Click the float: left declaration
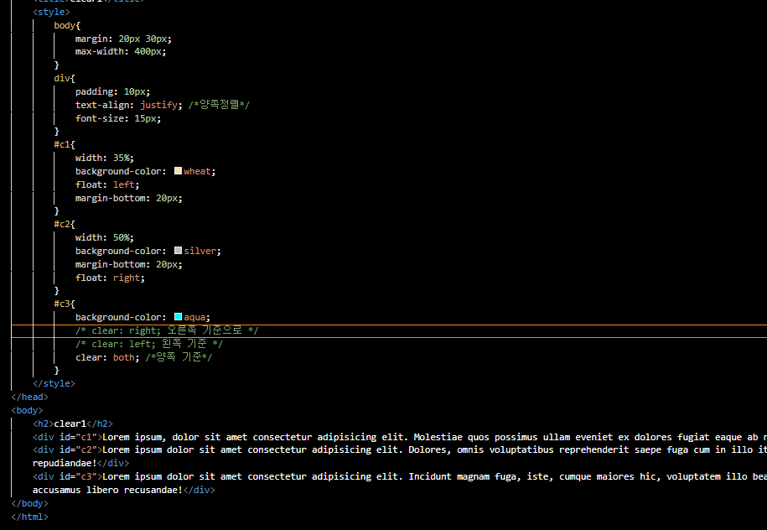The image size is (767, 530). click(x=107, y=184)
